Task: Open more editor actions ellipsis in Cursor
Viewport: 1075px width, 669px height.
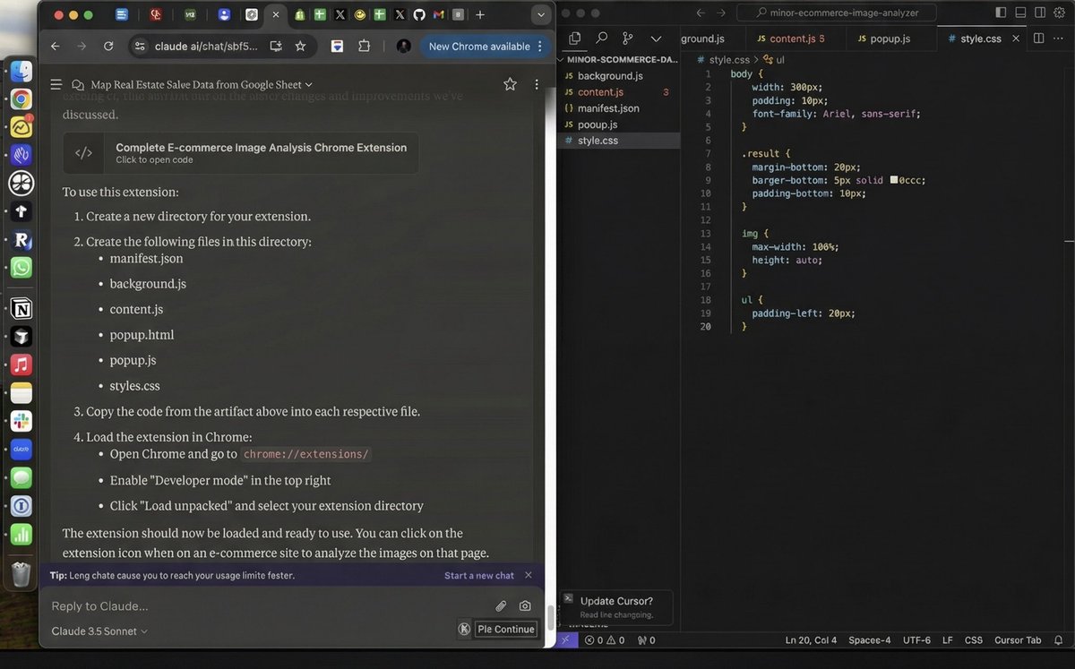Action: 1060,39
